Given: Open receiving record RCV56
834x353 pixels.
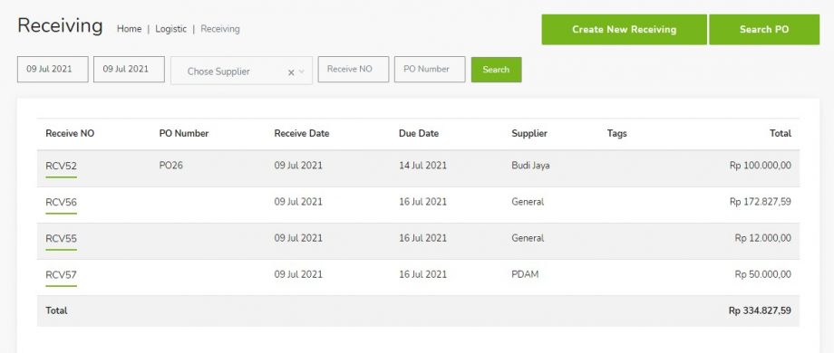Looking at the screenshot, I should 61,202.
